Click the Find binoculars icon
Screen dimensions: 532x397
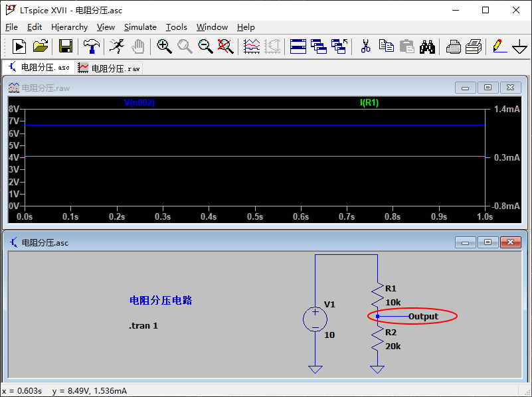coord(427,46)
